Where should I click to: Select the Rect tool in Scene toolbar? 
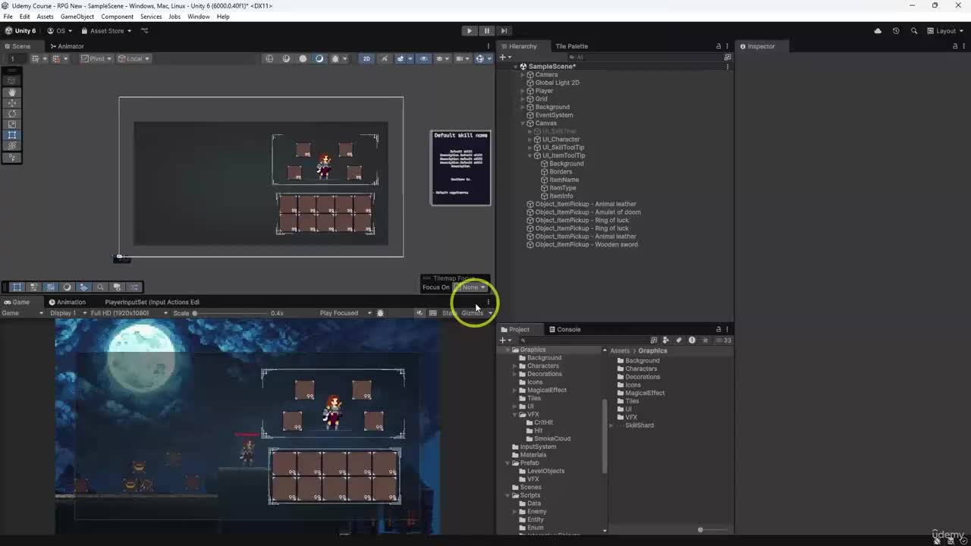tap(12, 135)
